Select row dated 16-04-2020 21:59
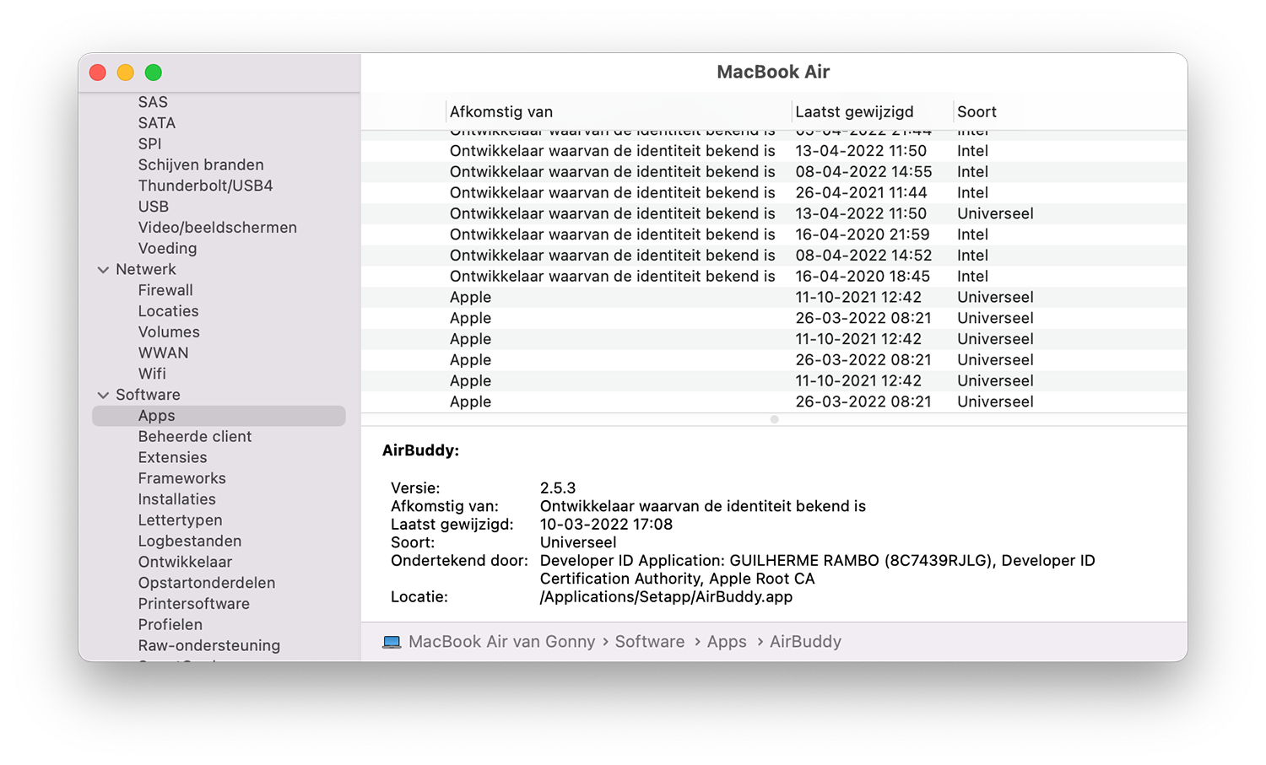Screen dimensions: 1266x765 (x=774, y=234)
